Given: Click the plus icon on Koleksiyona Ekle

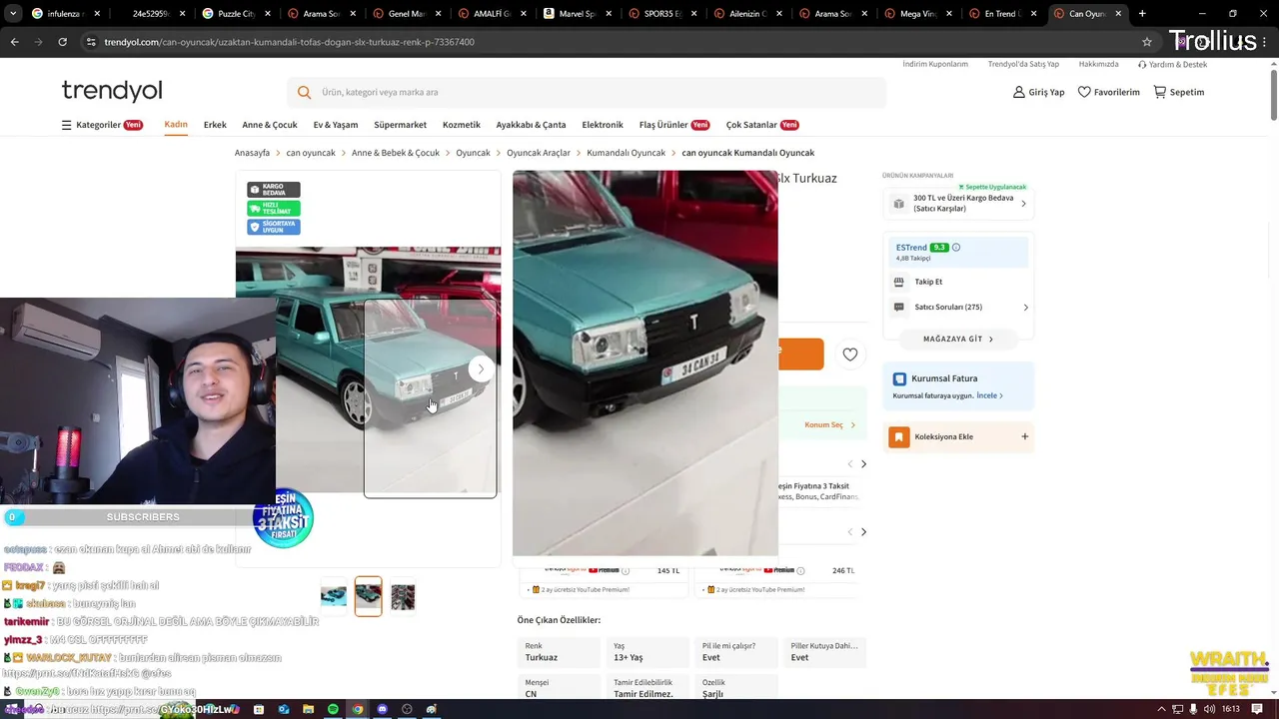Looking at the screenshot, I should (x=1024, y=436).
